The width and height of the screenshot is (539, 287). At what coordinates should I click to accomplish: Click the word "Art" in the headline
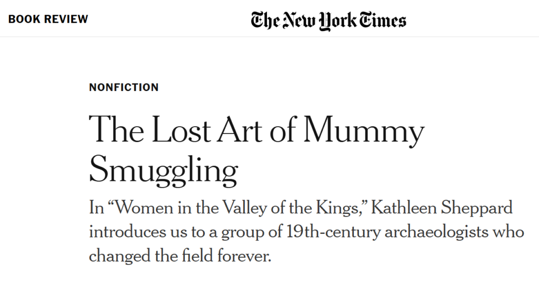(x=239, y=129)
